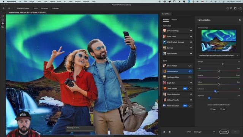Click the Brightness slider handle
The image size is (243, 137).
(x=209, y=98)
